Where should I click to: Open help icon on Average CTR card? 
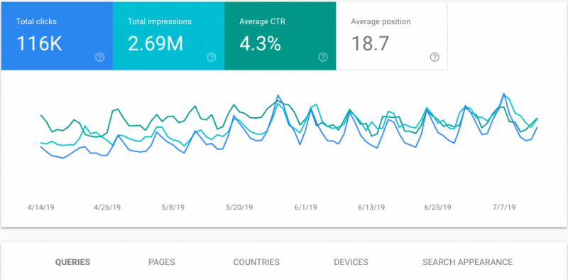tap(323, 57)
